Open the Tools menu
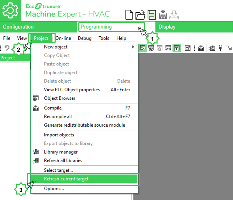This screenshot has width=233, height=200. coord(104,38)
